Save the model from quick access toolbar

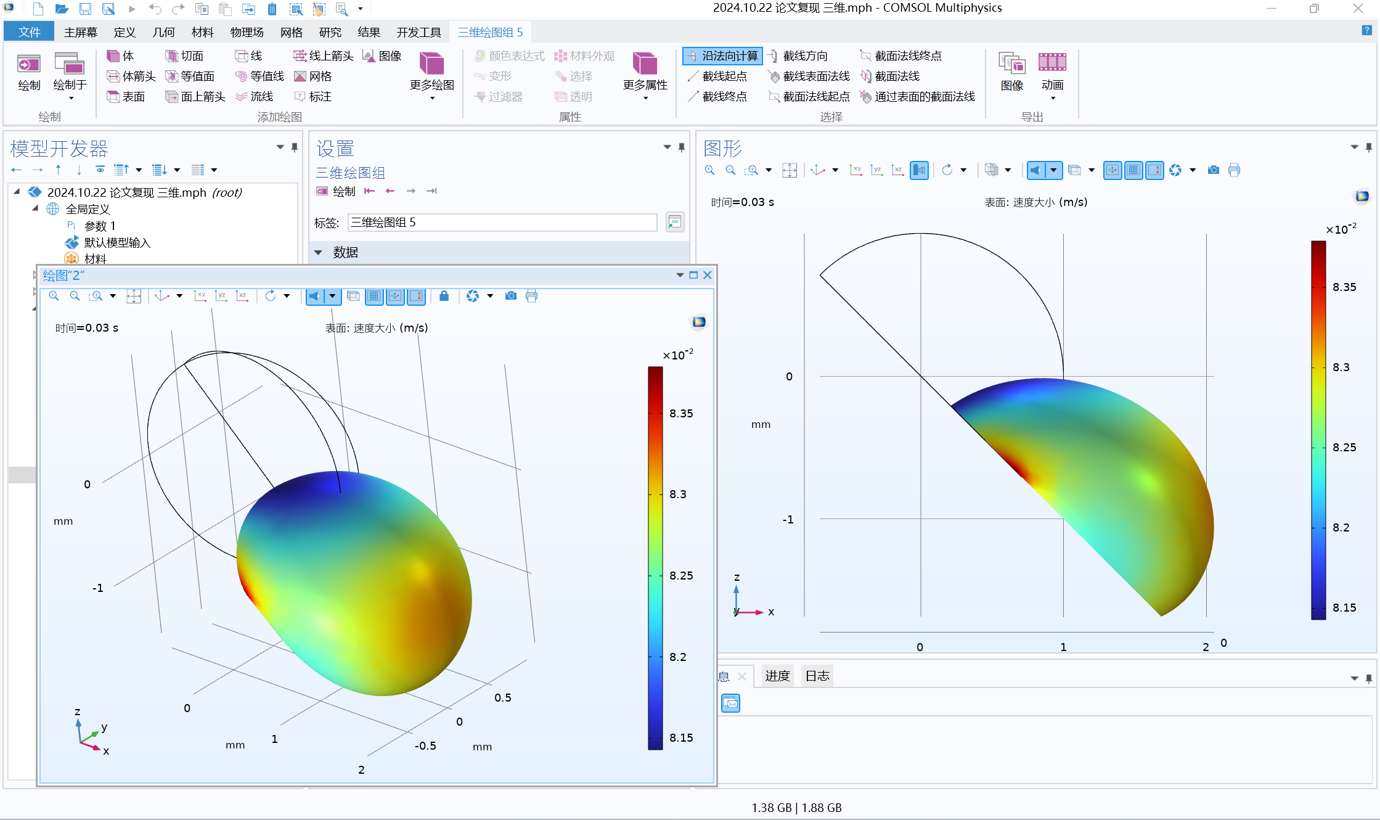point(85,9)
